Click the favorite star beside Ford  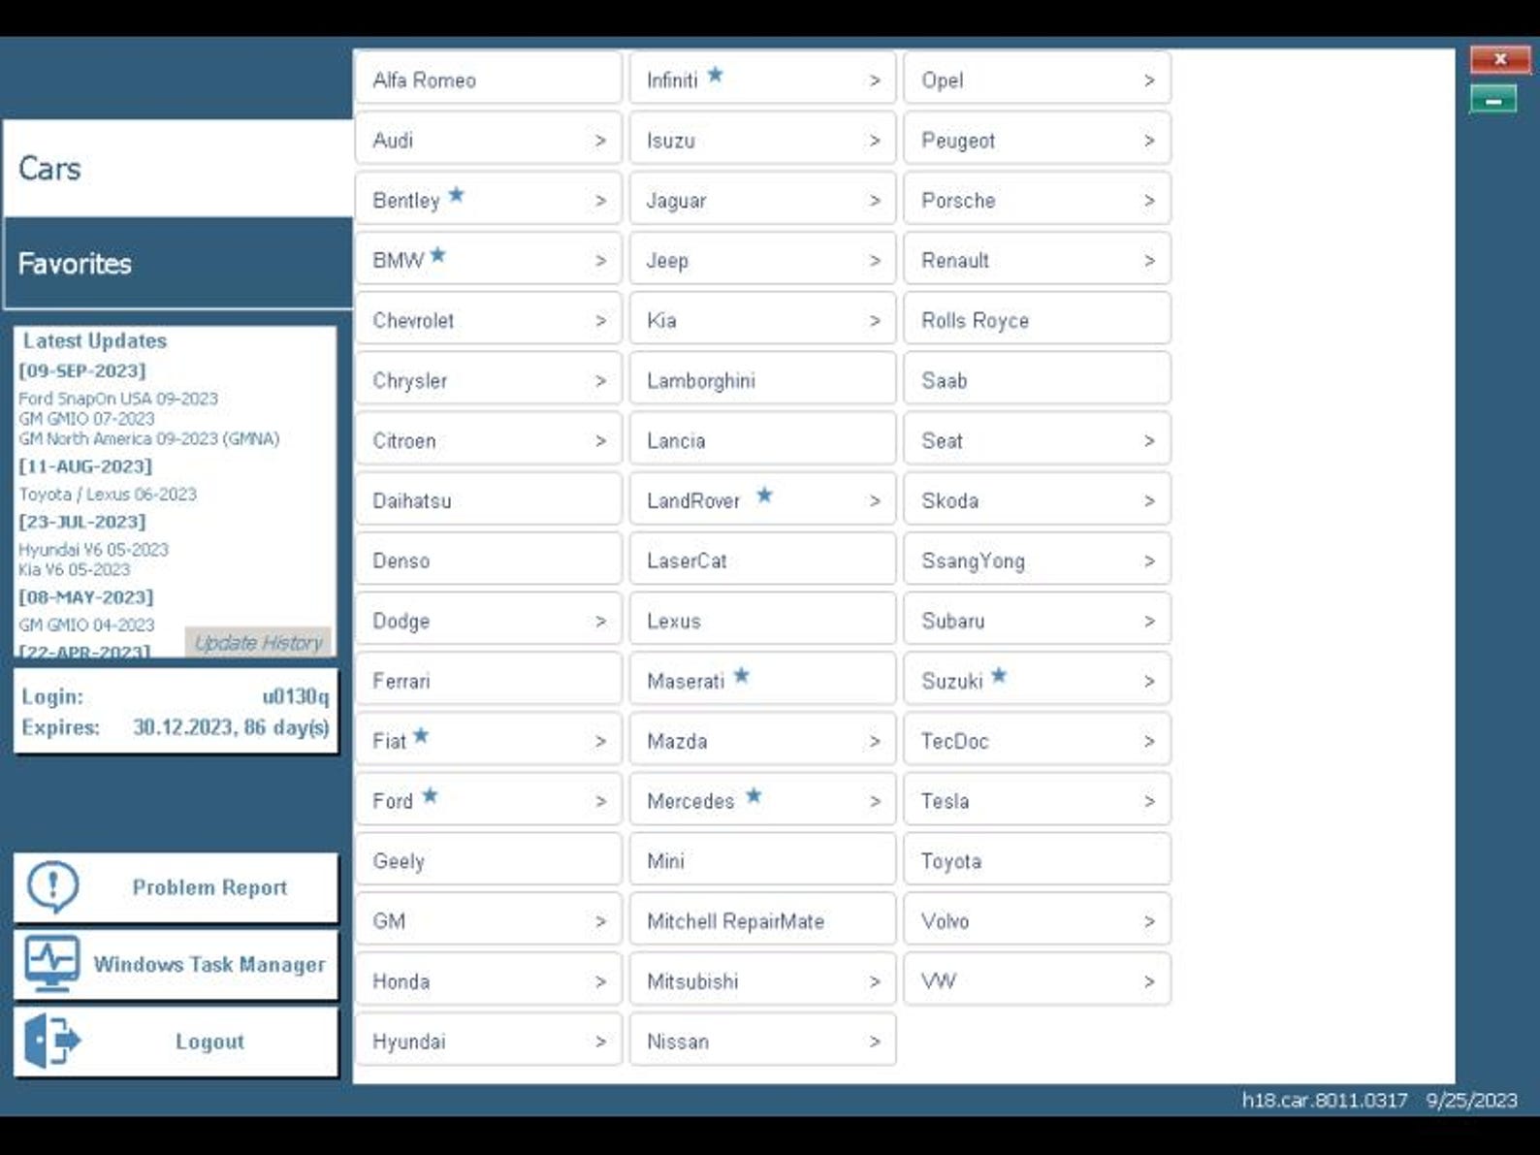430,796
